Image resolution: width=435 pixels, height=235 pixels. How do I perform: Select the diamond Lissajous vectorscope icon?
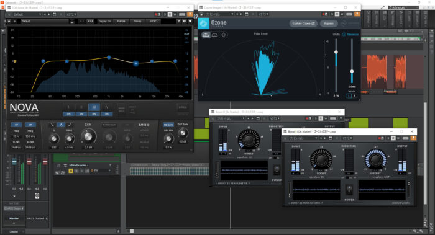223,35
